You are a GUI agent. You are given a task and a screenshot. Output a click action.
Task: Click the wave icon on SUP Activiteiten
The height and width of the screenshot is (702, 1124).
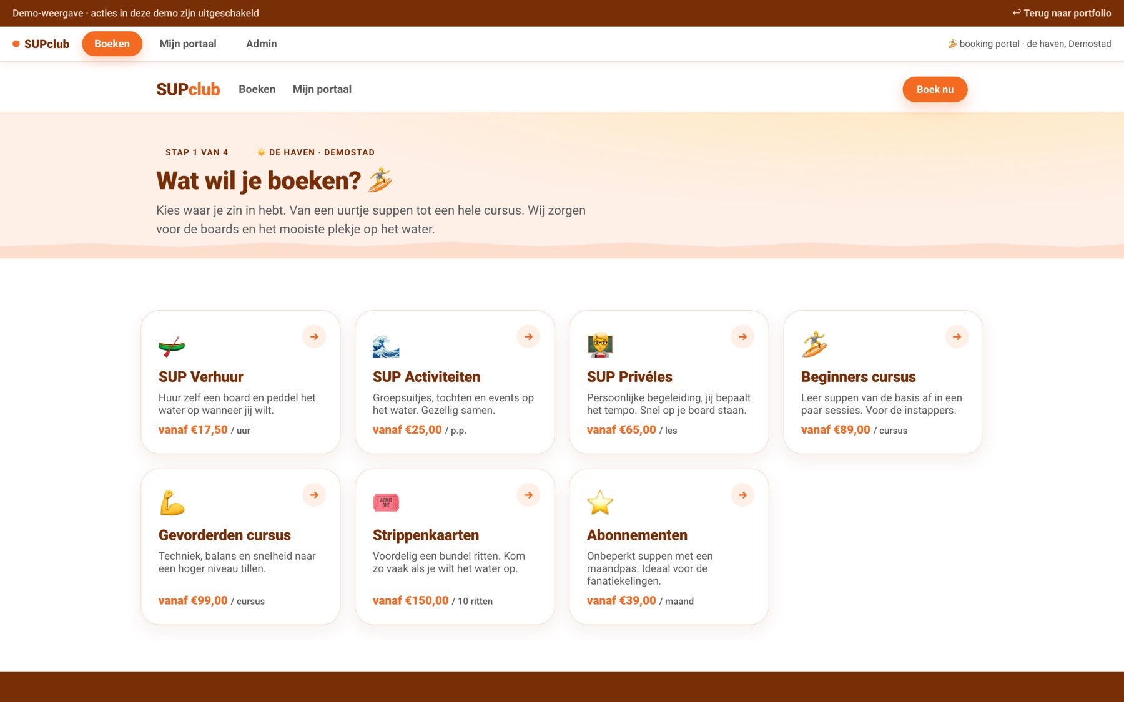(x=386, y=345)
